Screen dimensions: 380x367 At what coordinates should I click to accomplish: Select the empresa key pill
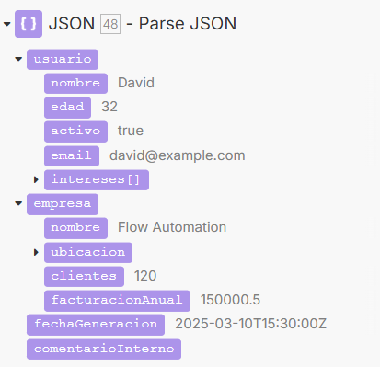(63, 204)
